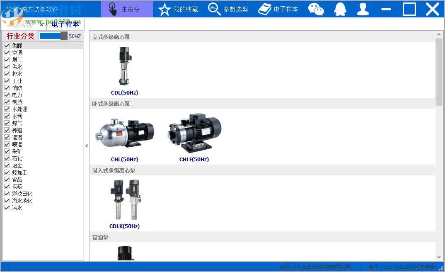Click the catalog scrollbar up arrow
The image size is (445, 272).
pos(439,34)
